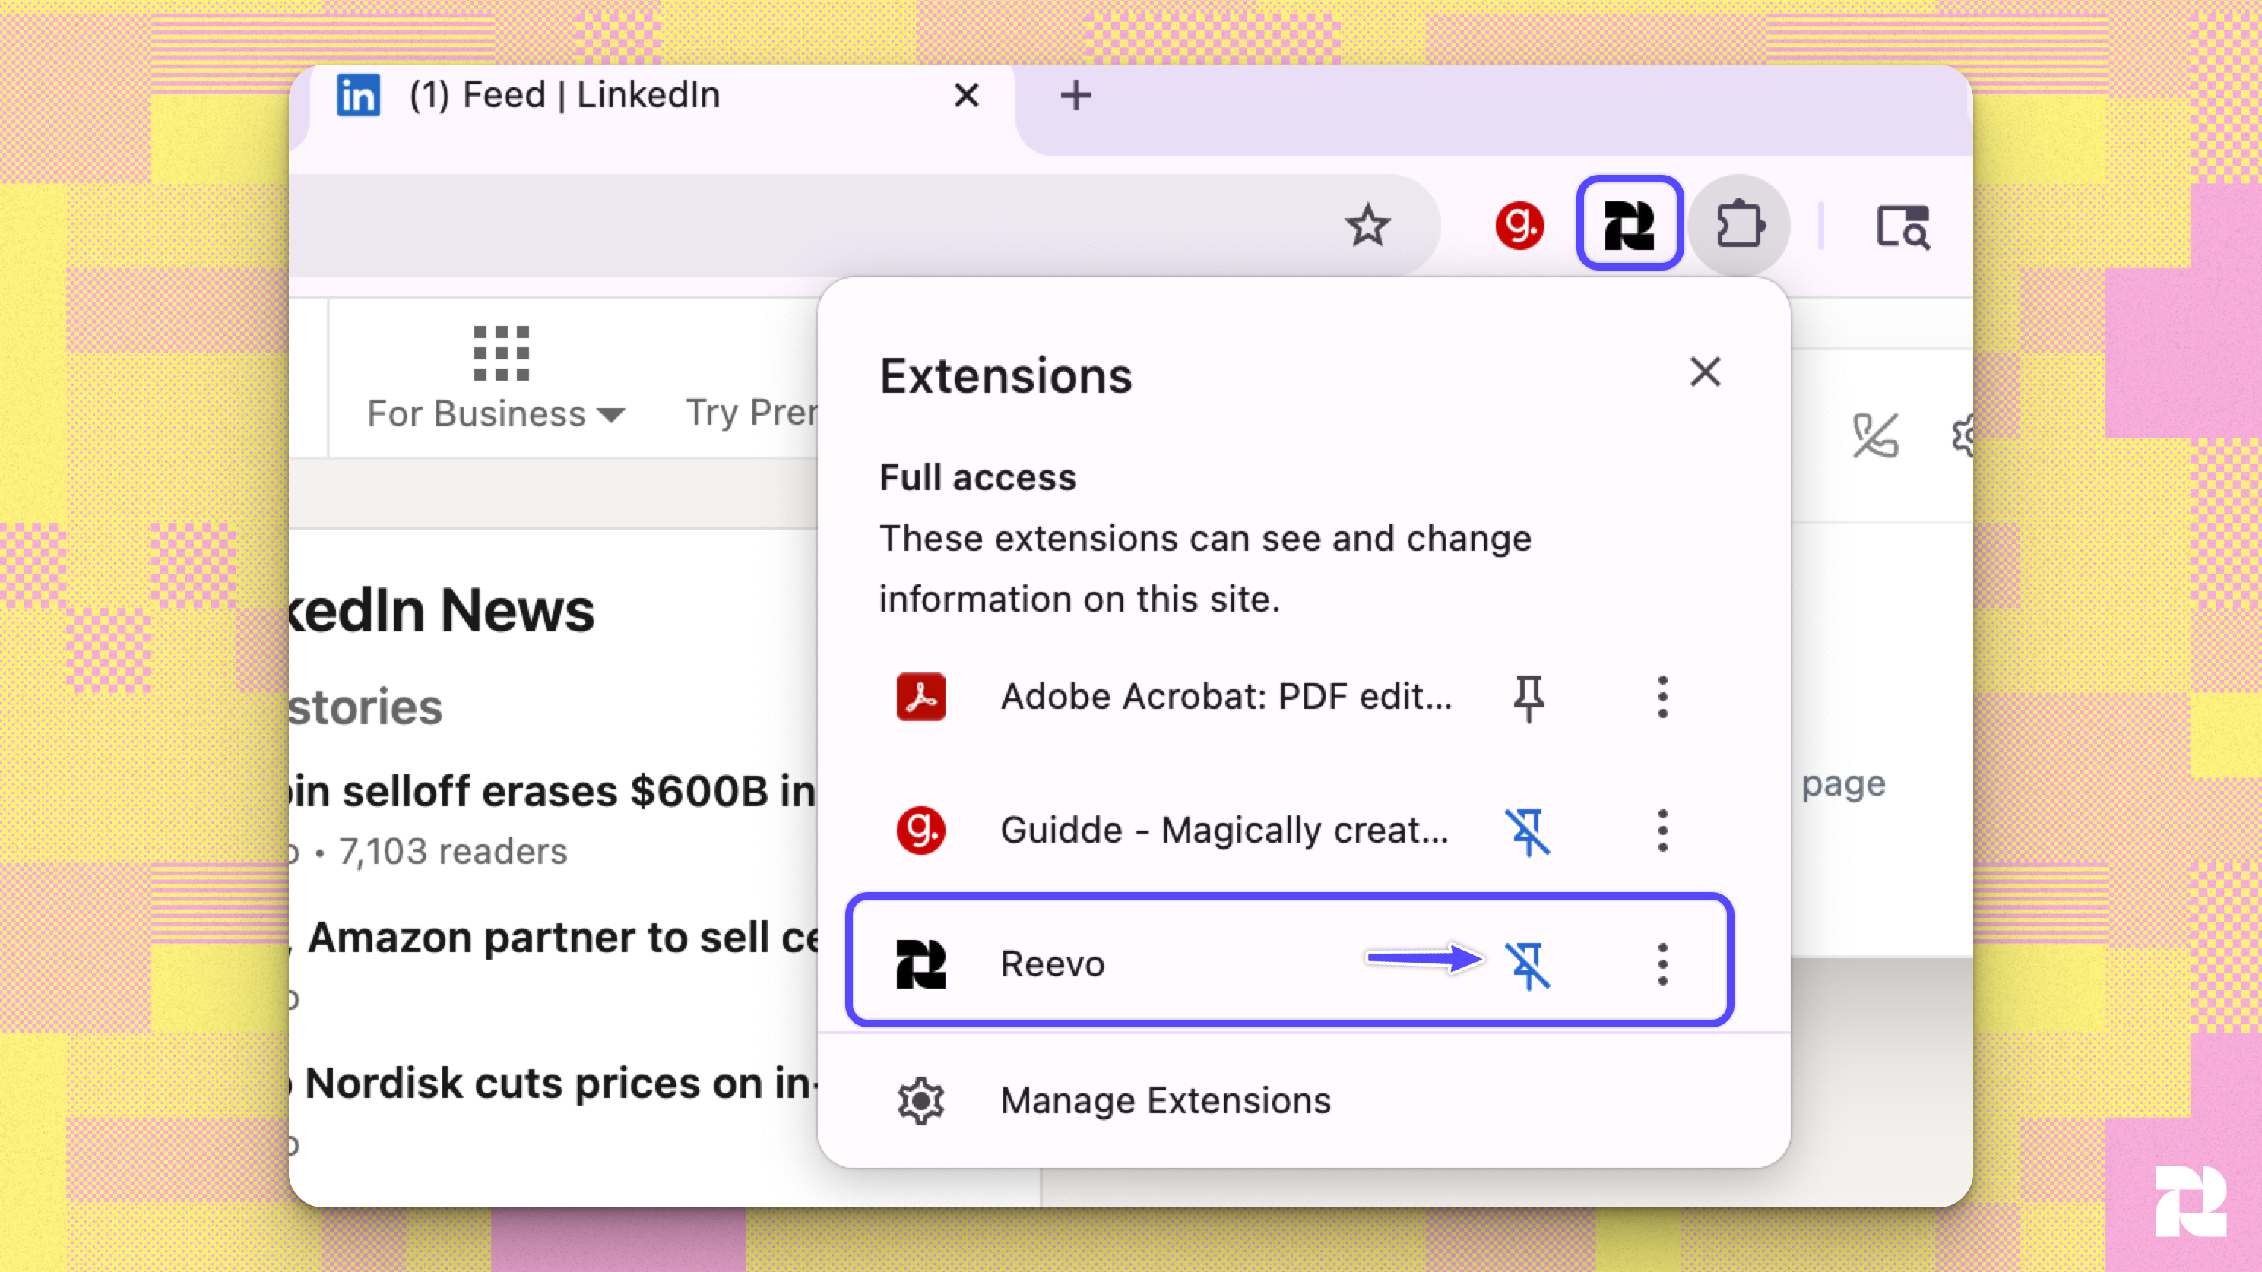This screenshot has height=1272, width=2262.
Task: Open Guidde's more options menu
Action: click(x=1662, y=831)
